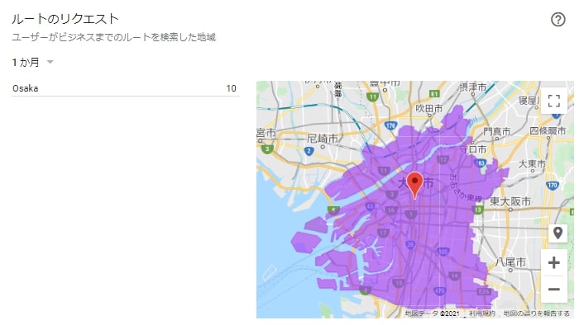Click the 八尾市 label on map
This screenshot has height=325, width=584.
(510, 262)
